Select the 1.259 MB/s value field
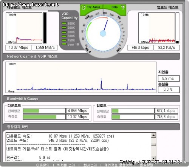This screenshot has width=189, height=167. pyautogui.click(x=45, y=48)
